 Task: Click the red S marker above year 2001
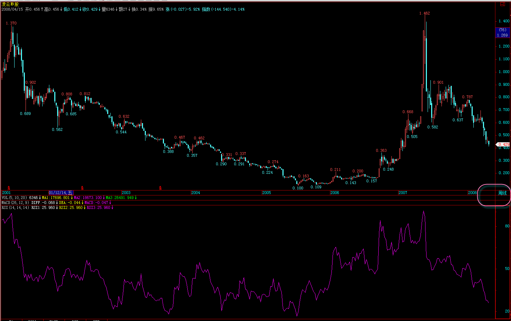coord(9,188)
